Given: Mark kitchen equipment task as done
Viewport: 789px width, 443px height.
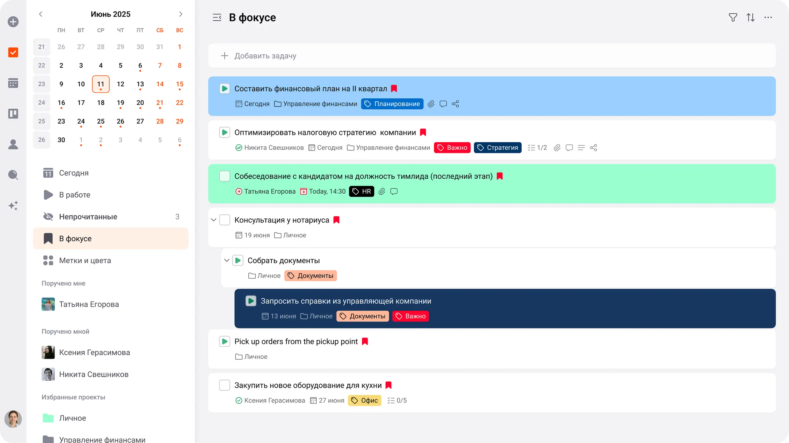Looking at the screenshot, I should pyautogui.click(x=225, y=385).
